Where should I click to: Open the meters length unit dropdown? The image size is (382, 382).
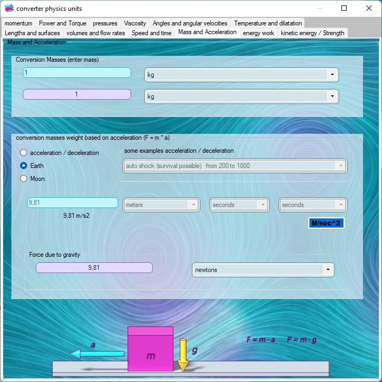pyautogui.click(x=161, y=205)
